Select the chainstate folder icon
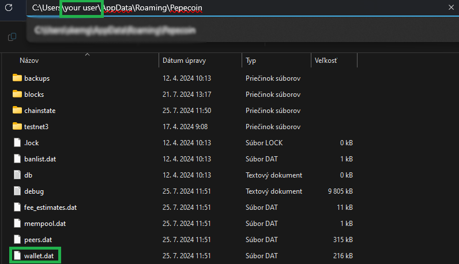The width and height of the screenshot is (459, 264). 17,110
